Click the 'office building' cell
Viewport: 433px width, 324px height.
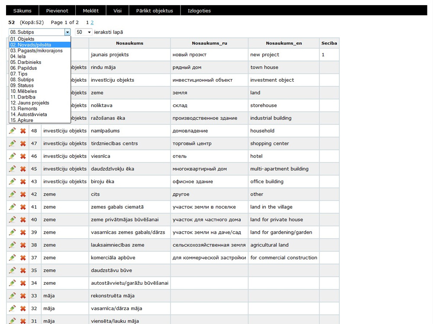pyautogui.click(x=284, y=181)
